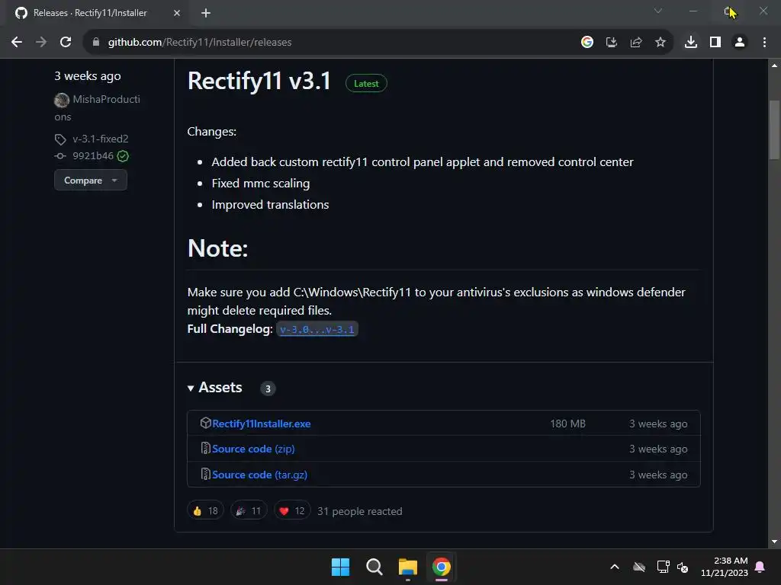The width and height of the screenshot is (781, 585).
Task: Open the Compare dropdown
Action: click(91, 180)
